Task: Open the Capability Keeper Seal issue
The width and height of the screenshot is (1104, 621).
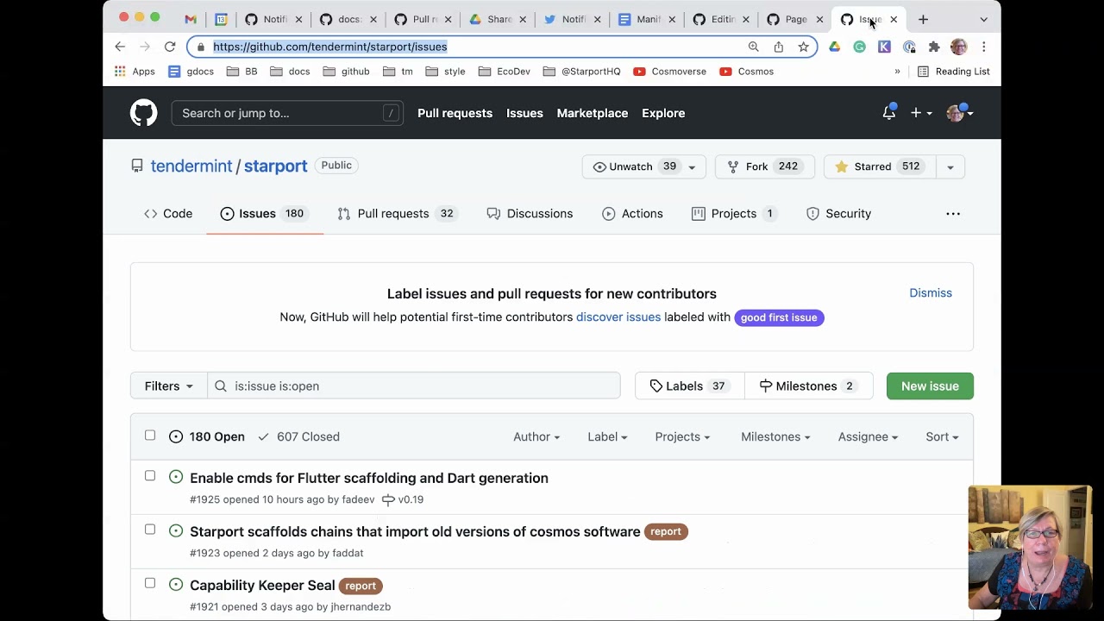Action: (262, 585)
